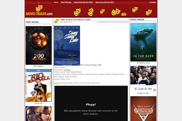Click the 200 Degrees text link

click(x=39, y=66)
